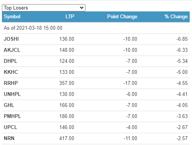The width and height of the screenshot is (192, 145).
Task: View the NRN stock entry
Action: click(x=9, y=138)
